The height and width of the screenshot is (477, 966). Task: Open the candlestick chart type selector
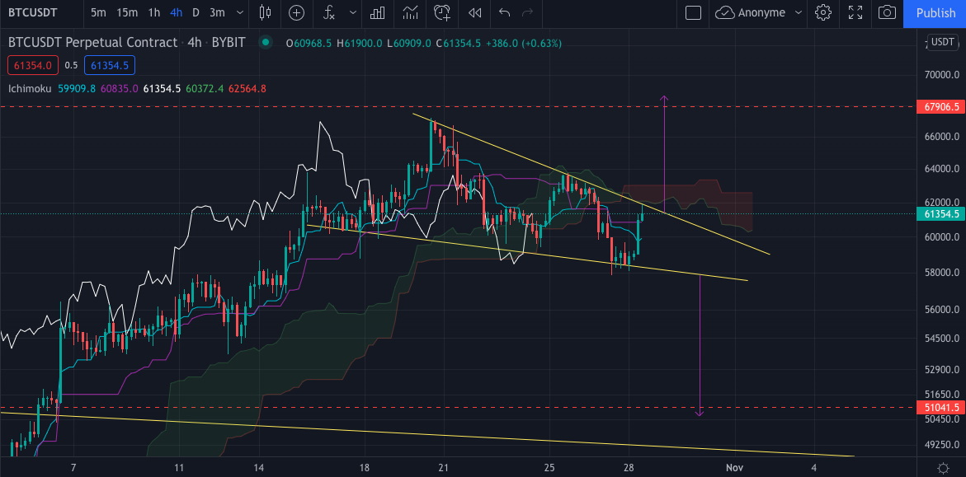point(265,12)
